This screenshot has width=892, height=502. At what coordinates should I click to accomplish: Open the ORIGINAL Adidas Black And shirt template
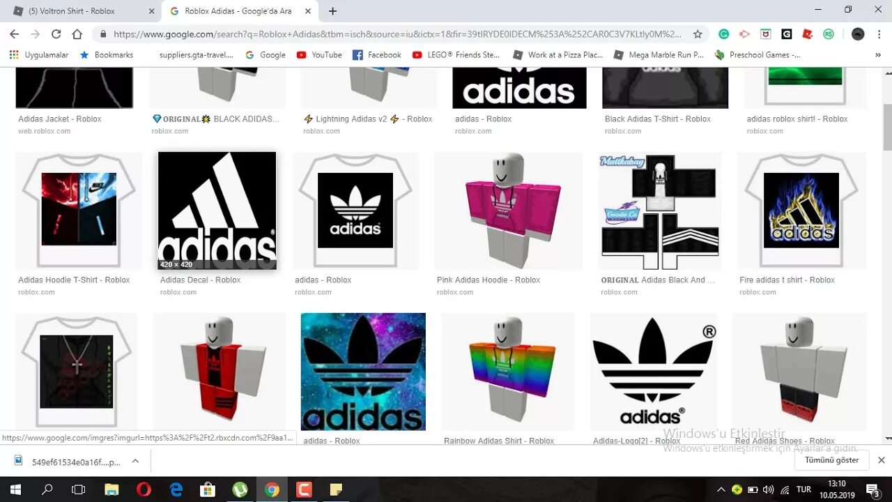659,211
